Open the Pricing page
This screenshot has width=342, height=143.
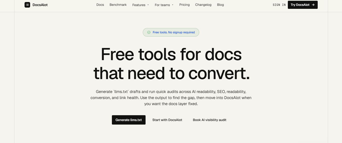[185, 5]
